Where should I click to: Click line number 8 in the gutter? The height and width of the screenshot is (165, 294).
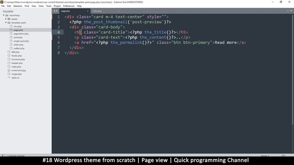click(58, 53)
